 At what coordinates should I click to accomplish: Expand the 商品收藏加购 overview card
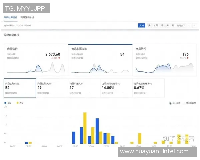click(x=100, y=59)
